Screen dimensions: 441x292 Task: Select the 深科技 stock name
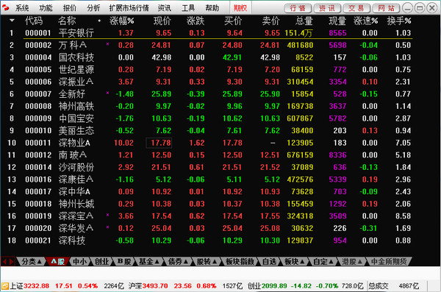(x=72, y=241)
